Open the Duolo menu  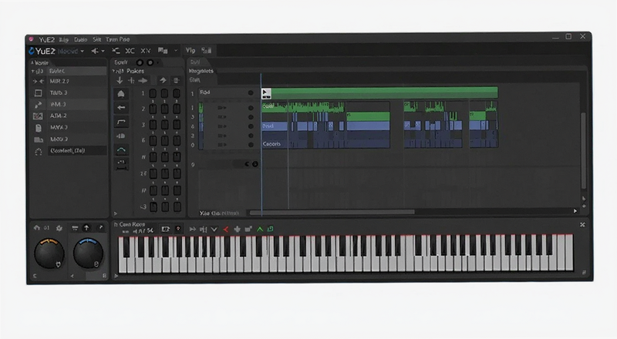coord(81,40)
